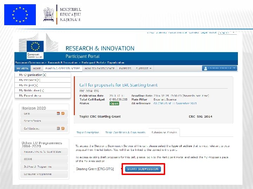Image resolution: width=253 pixels, height=189 pixels.
Task: Click the European Commission logo
Action: (x=35, y=50)
